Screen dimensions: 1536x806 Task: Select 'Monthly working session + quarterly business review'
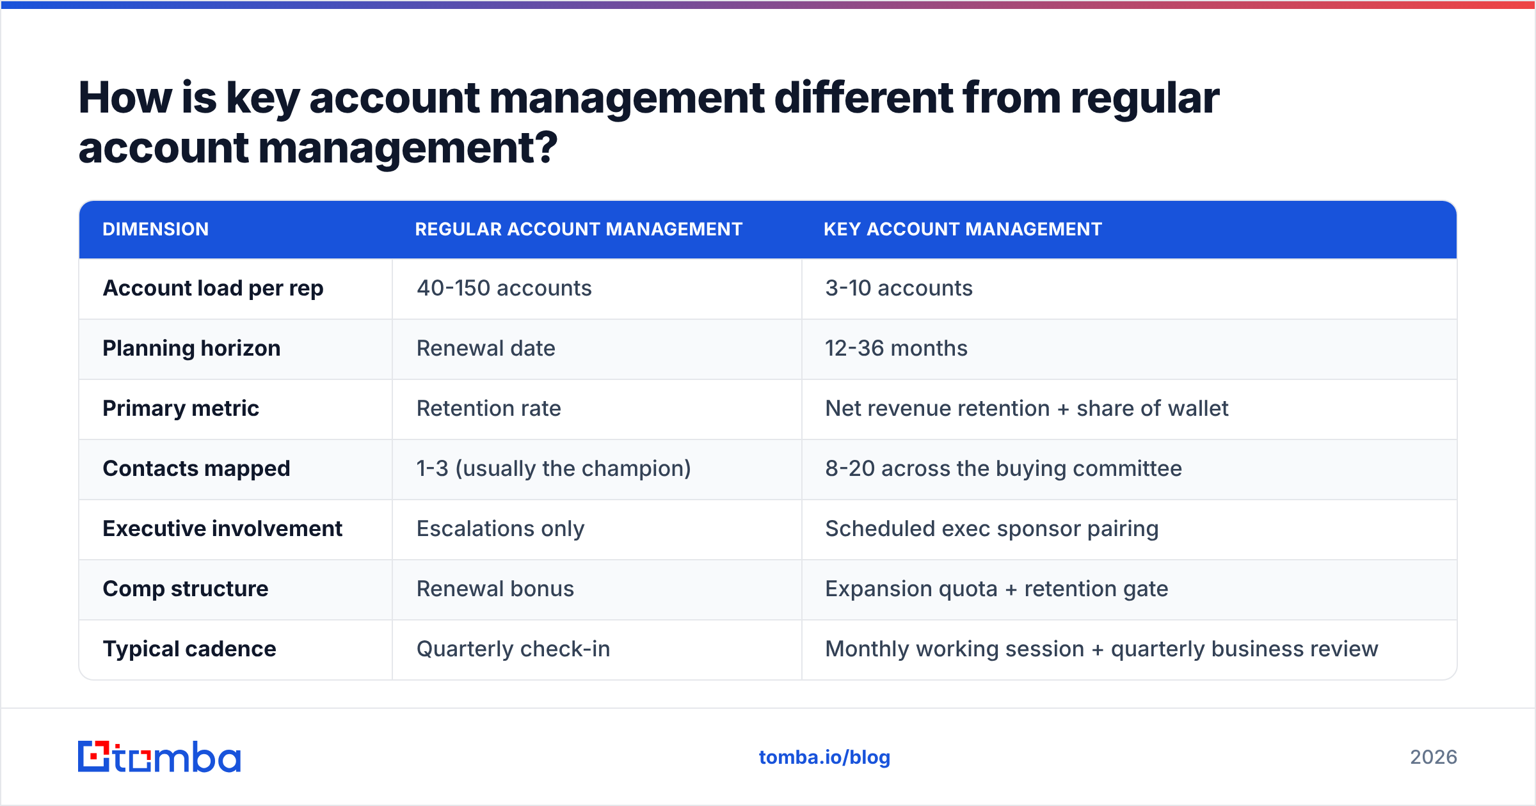(x=1101, y=649)
